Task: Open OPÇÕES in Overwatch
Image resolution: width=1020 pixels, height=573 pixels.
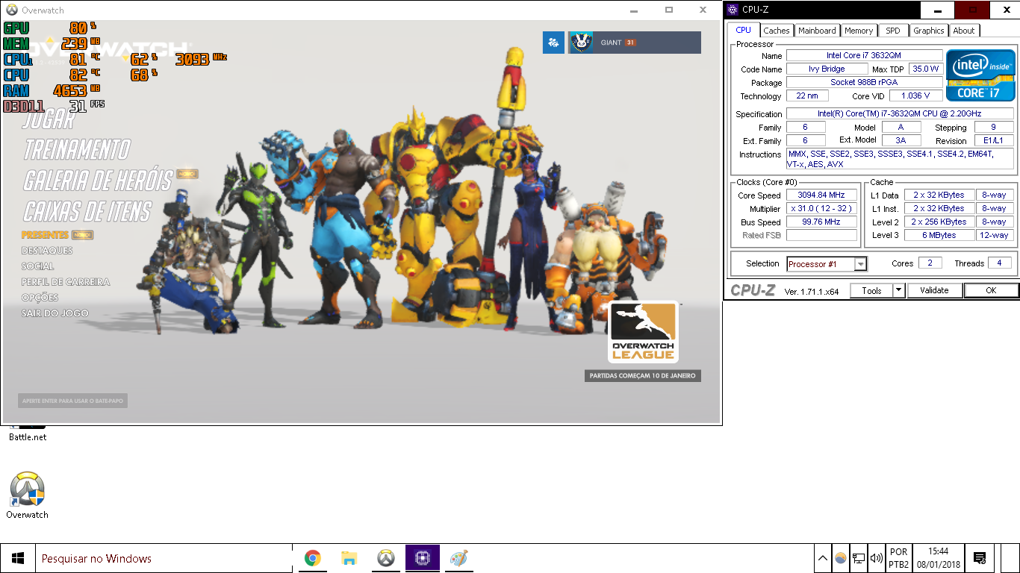Action: click(x=40, y=298)
